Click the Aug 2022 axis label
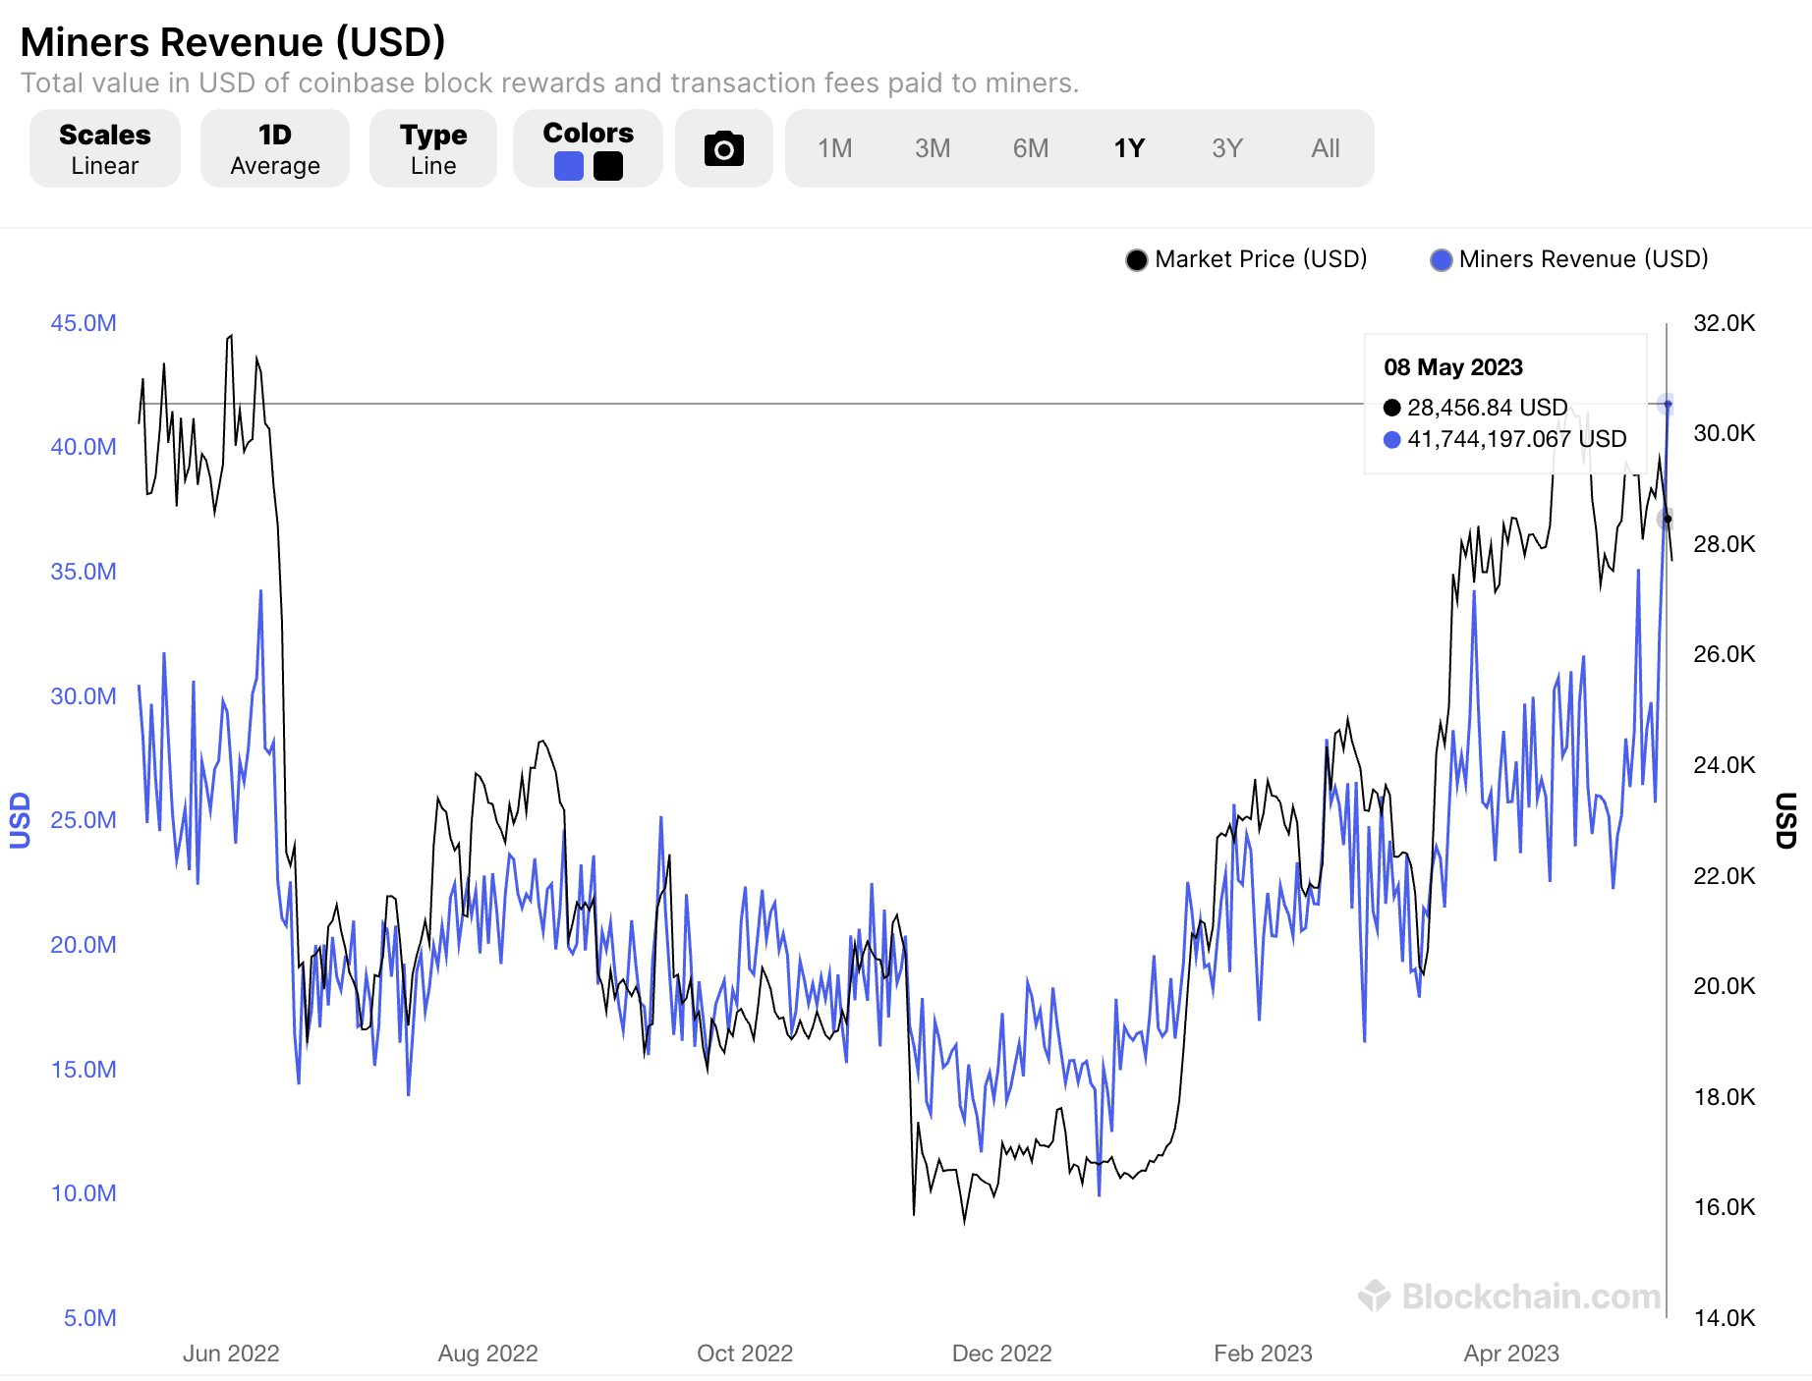The image size is (1812, 1381). 487,1353
